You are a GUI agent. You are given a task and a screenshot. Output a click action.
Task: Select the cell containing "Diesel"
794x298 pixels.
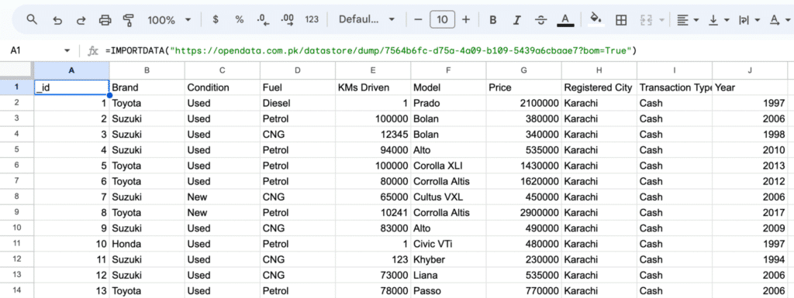(x=298, y=103)
